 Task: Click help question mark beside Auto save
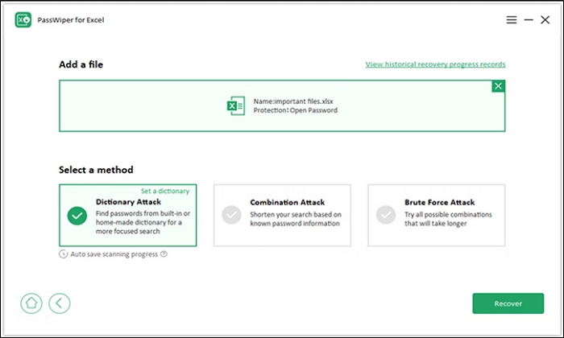coord(164,253)
